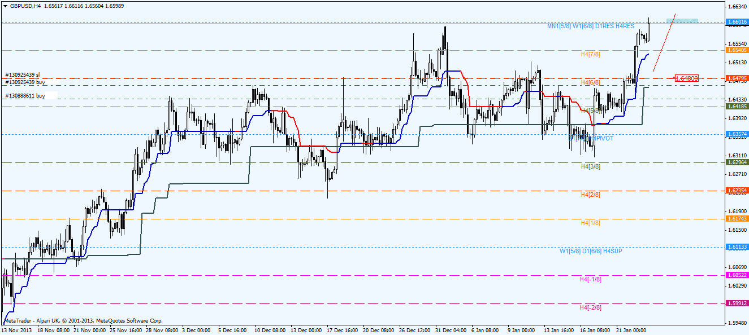Click the blue 1.66016 price tag
This screenshot has height=335, width=749.
(737, 22)
